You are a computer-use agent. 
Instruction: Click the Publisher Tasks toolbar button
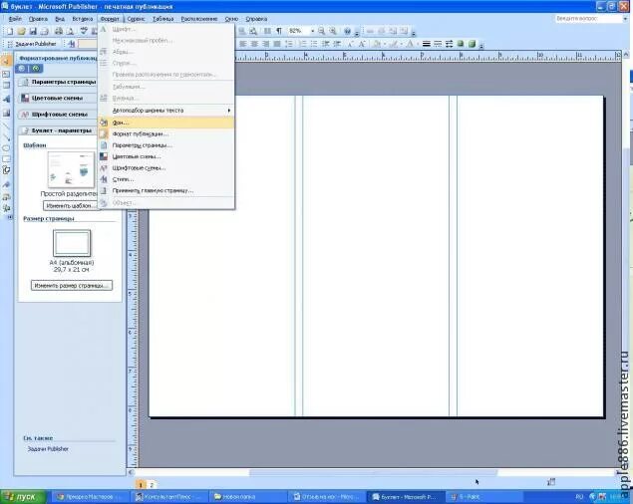pyautogui.click(x=33, y=44)
